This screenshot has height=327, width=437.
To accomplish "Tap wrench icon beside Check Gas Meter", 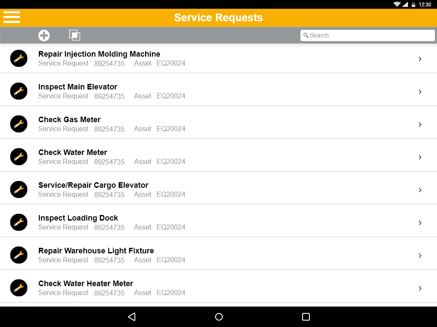I will click(x=19, y=124).
